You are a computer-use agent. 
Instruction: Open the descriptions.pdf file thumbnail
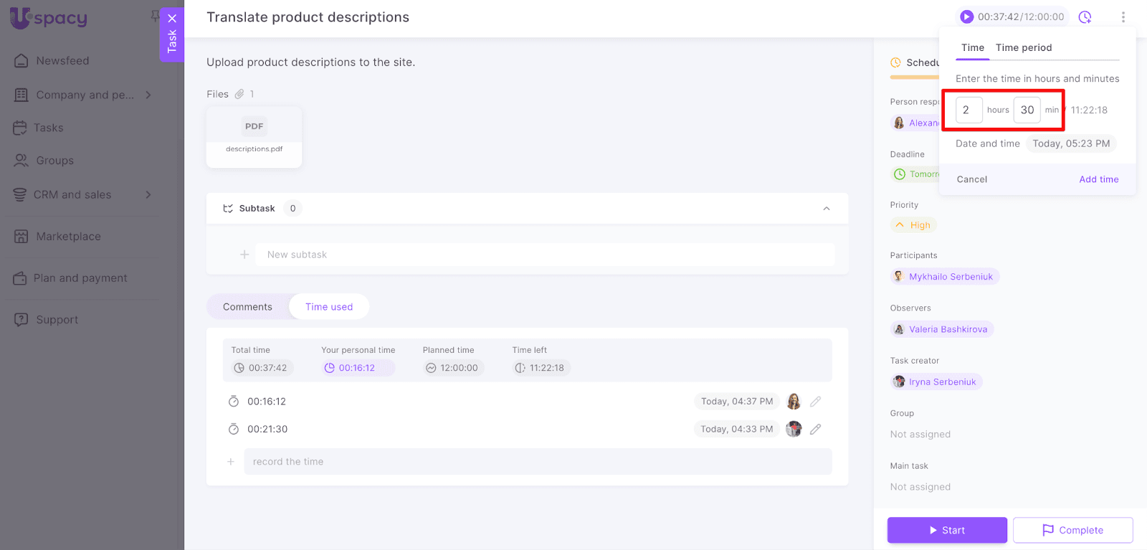254,136
